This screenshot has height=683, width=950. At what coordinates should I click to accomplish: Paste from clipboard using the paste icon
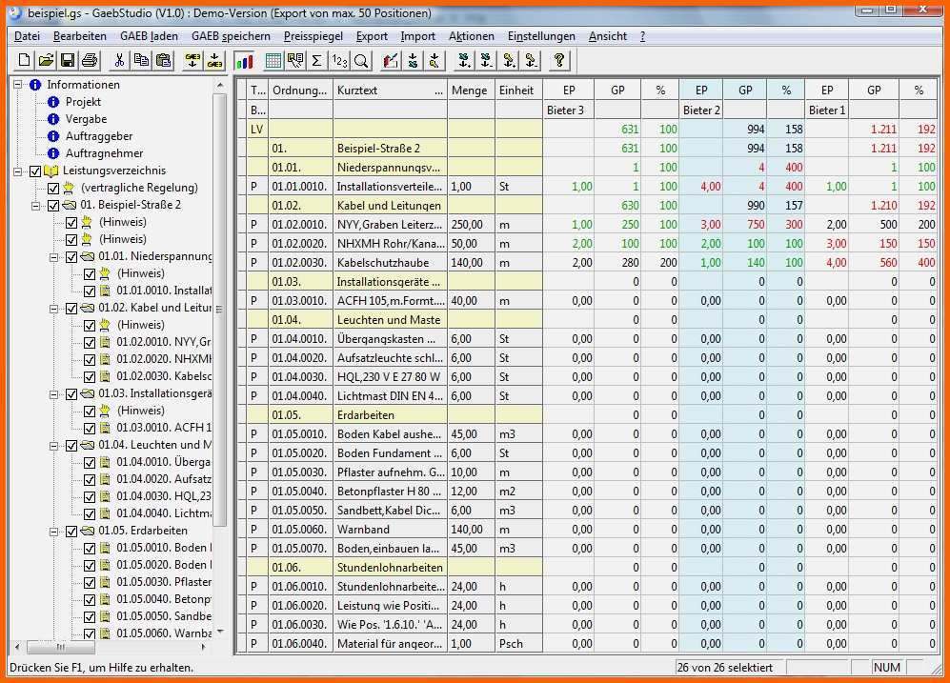pos(163,61)
